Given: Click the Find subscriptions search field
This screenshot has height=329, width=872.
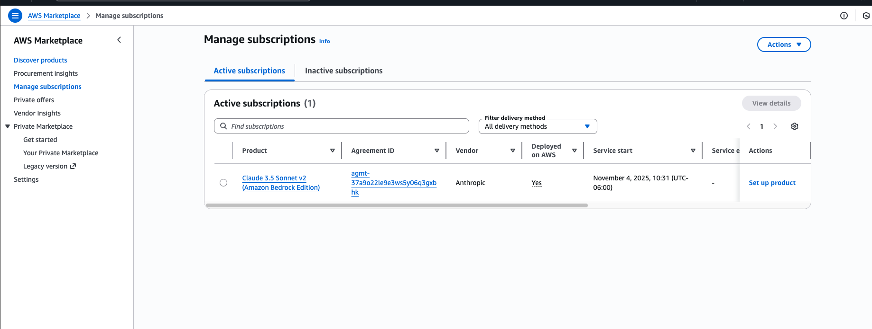Looking at the screenshot, I should (342, 126).
